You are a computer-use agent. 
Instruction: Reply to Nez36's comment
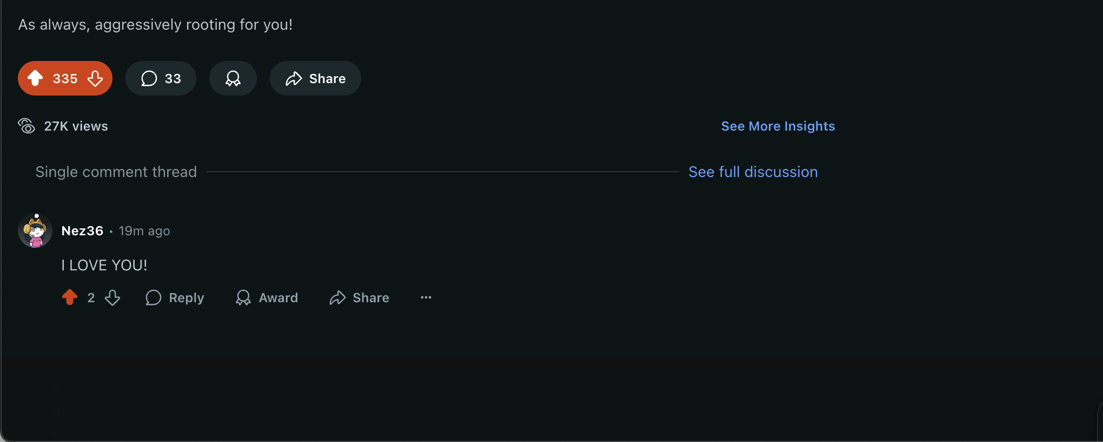click(x=175, y=297)
